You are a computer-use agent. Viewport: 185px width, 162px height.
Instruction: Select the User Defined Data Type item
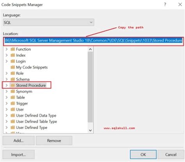pyautogui.click(x=36, y=116)
